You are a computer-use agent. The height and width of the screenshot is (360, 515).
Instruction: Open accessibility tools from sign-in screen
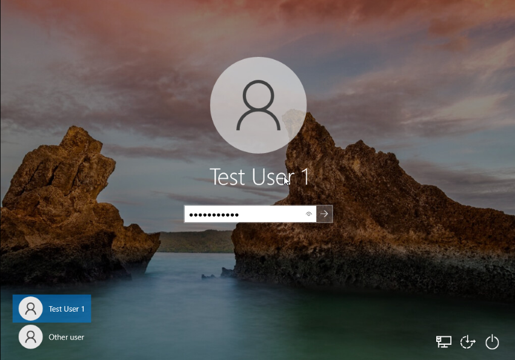[x=467, y=342]
